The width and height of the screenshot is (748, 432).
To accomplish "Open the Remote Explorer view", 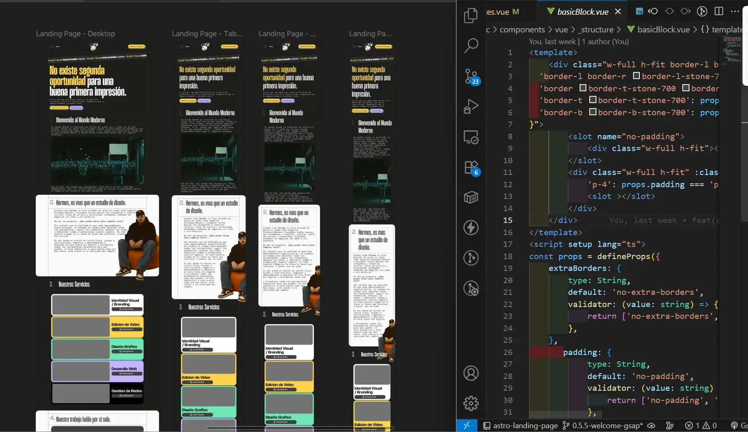I will click(471, 137).
